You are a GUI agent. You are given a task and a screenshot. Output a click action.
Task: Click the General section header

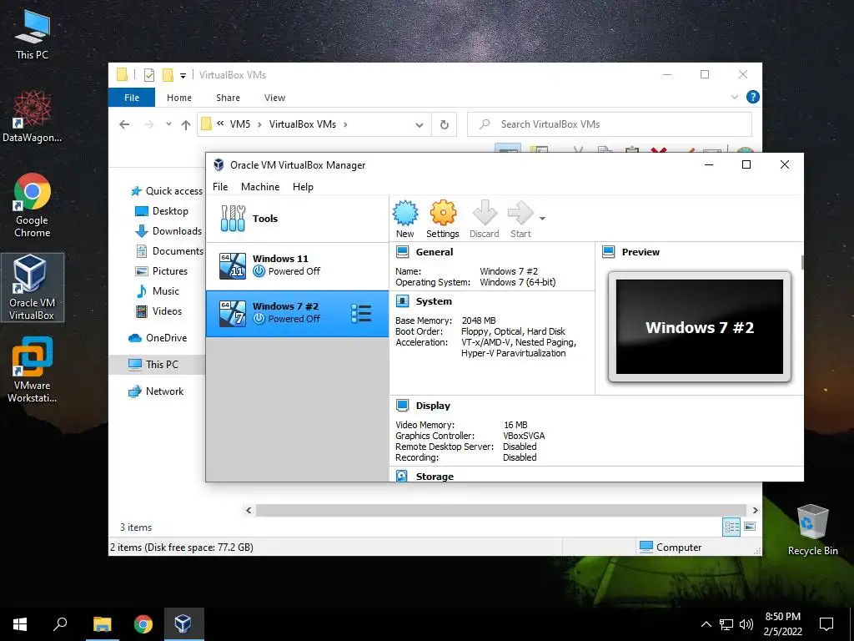click(434, 252)
